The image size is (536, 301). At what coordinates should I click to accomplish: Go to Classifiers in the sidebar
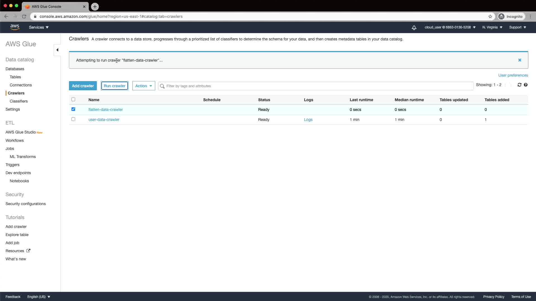pyautogui.click(x=19, y=101)
